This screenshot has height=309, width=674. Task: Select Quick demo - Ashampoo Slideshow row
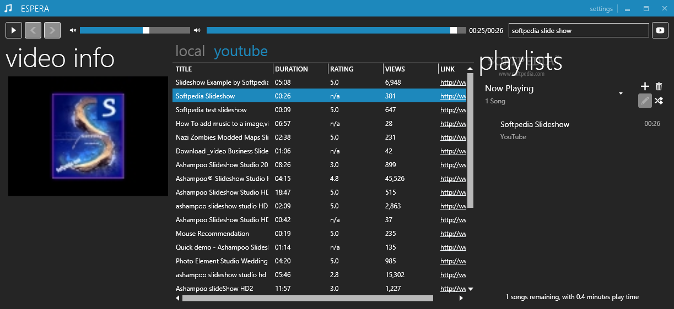pyautogui.click(x=319, y=247)
